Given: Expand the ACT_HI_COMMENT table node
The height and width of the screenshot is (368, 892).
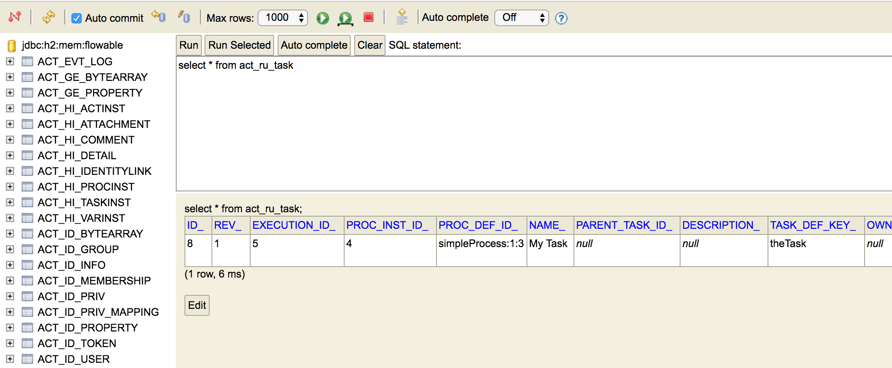Looking at the screenshot, I should pyautogui.click(x=10, y=140).
